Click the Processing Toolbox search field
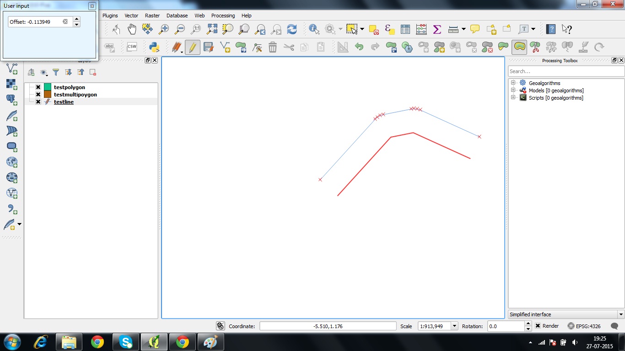Image resolution: width=625 pixels, height=351 pixels. pos(566,71)
